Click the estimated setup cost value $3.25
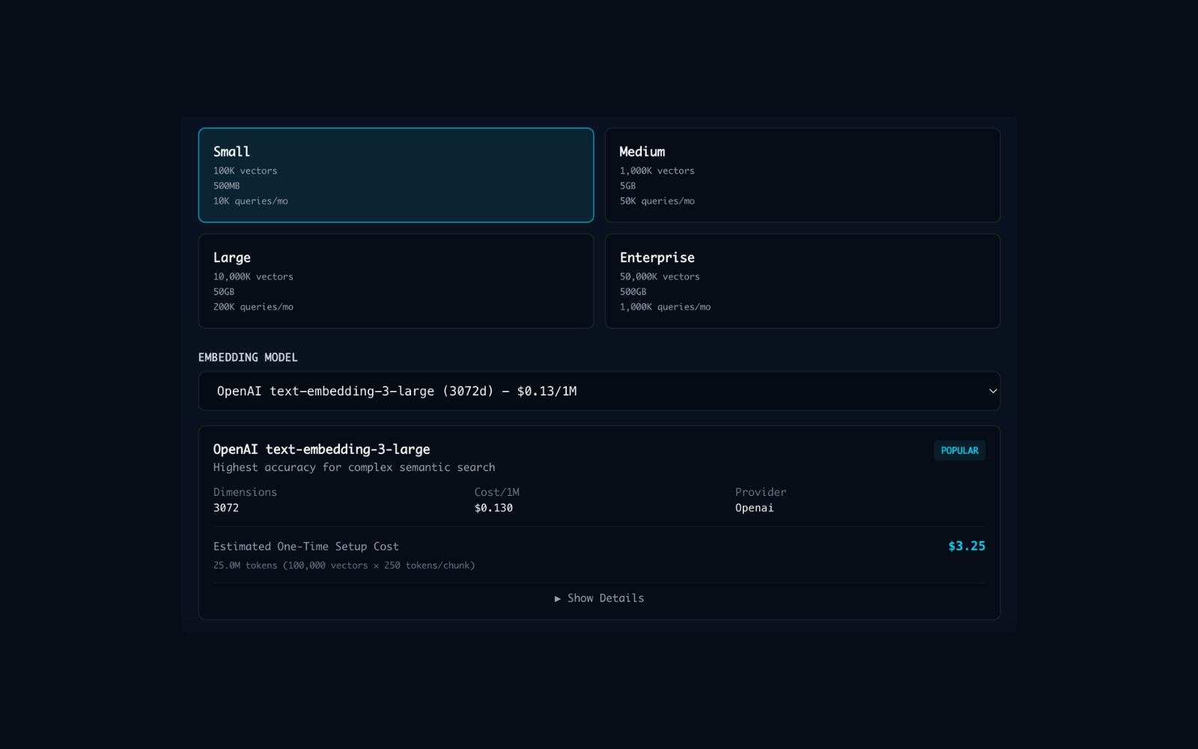 966,546
